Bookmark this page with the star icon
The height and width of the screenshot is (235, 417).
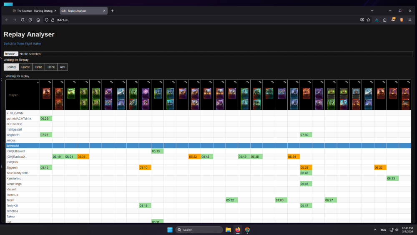coord(368,20)
